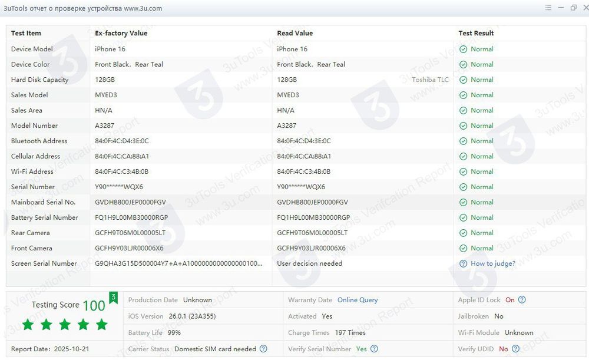Viewport: 589px width, 363px height.
Task: Click the check icon in Bluetooth Address row
Action: [x=463, y=141]
